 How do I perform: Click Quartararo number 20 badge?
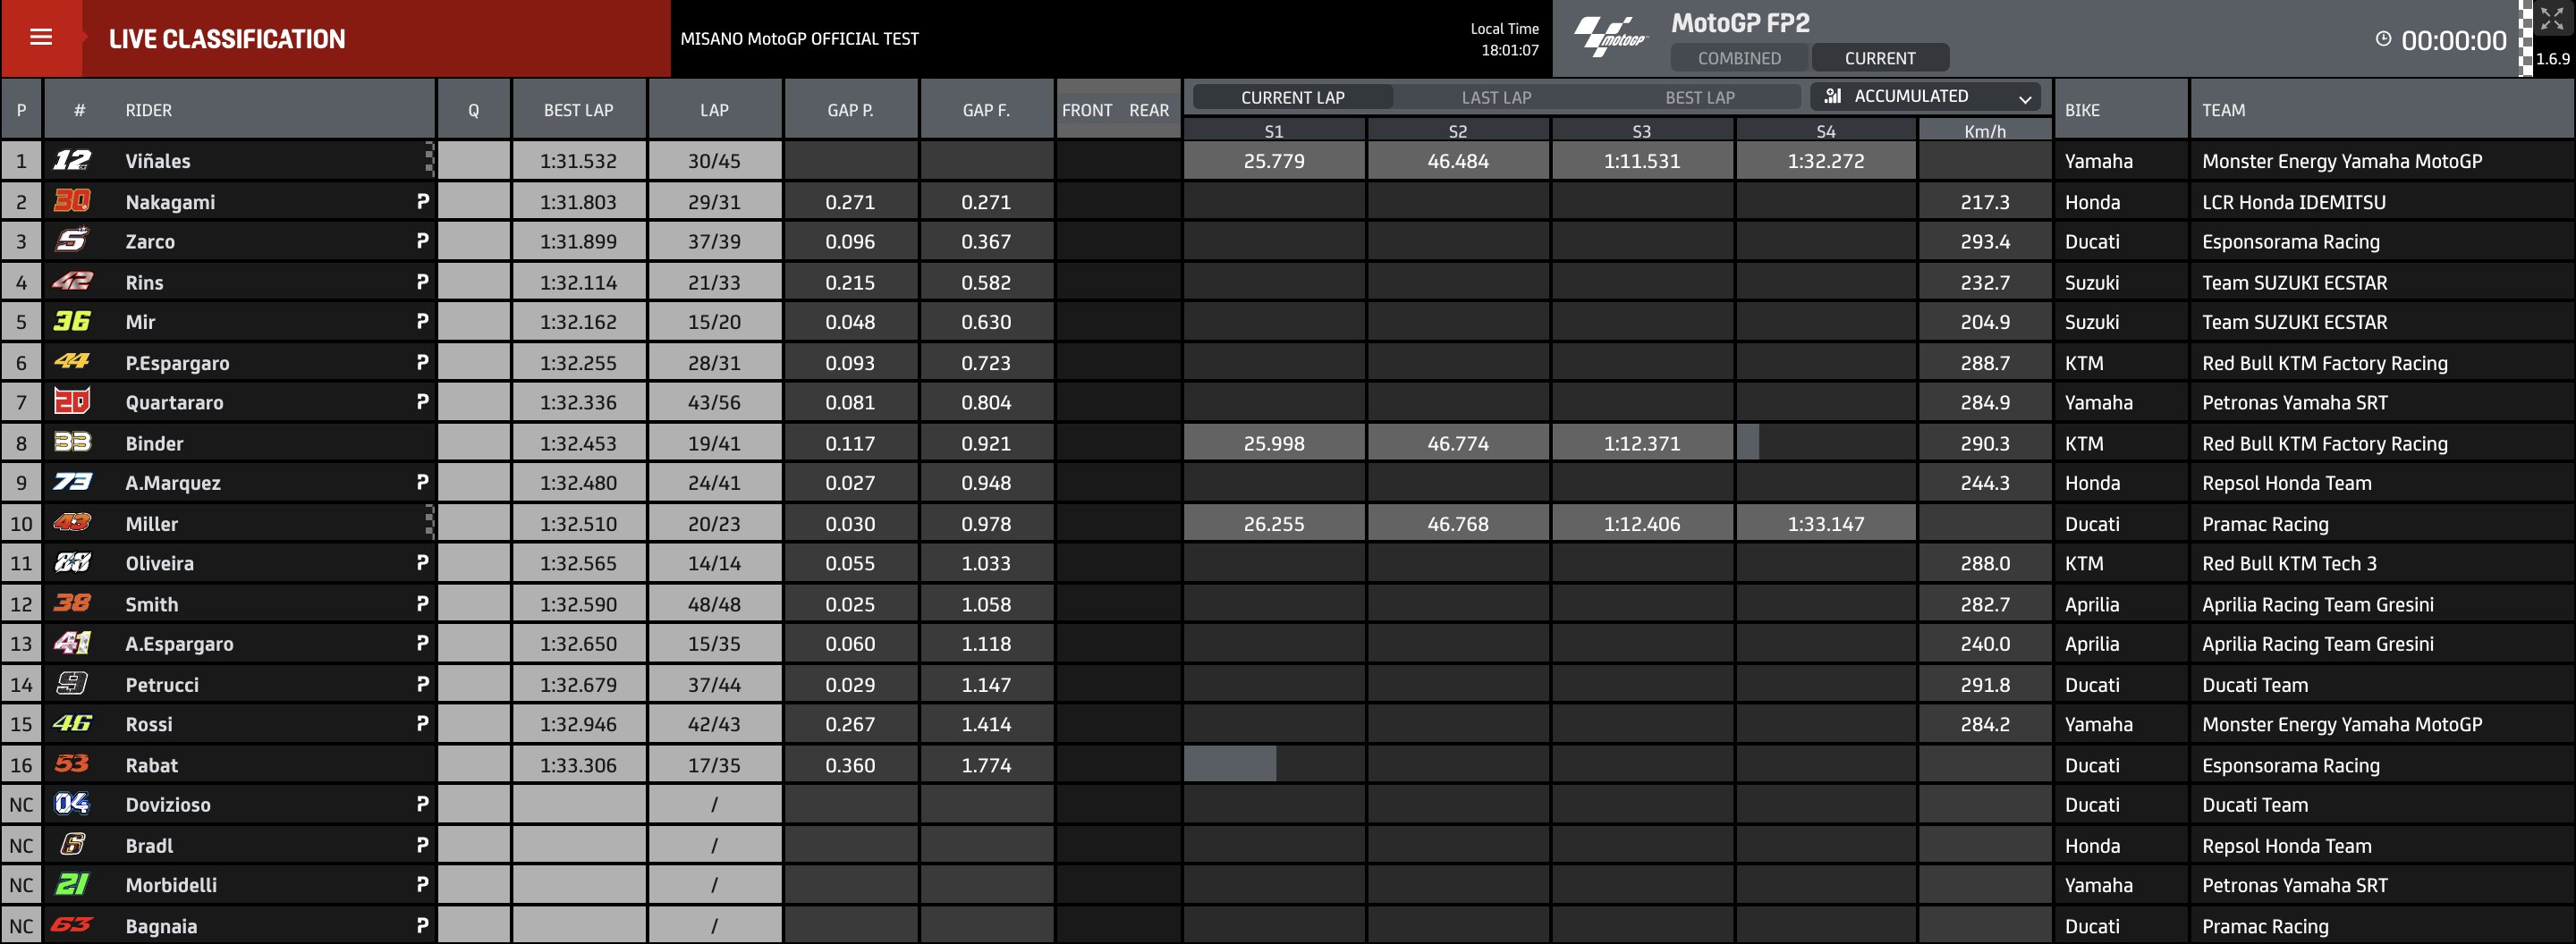tap(72, 401)
